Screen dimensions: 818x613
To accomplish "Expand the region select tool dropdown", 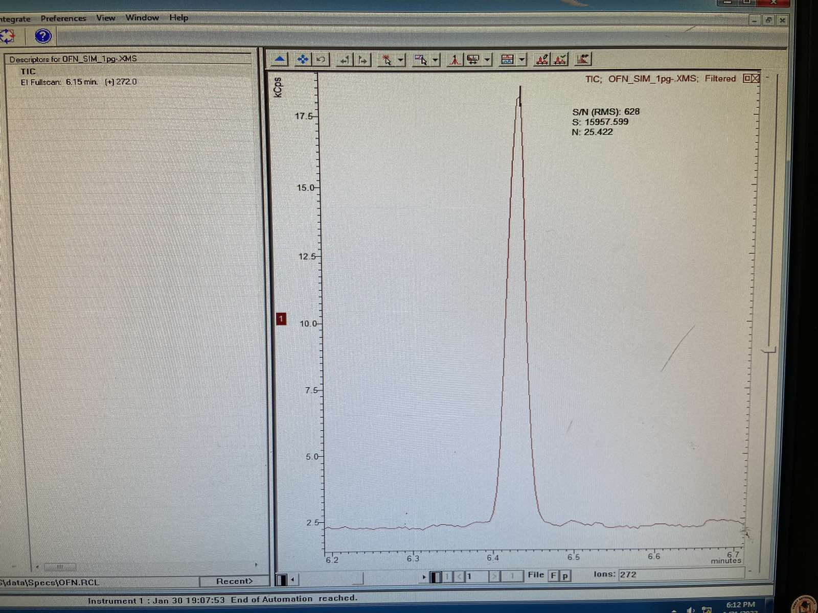I will [436, 60].
